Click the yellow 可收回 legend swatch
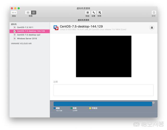The height and width of the screenshot is (130, 167). pyautogui.click(x=90, y=108)
